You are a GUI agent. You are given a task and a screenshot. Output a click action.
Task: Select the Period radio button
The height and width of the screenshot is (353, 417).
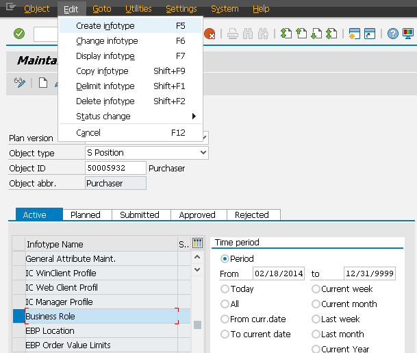pyautogui.click(x=225, y=259)
